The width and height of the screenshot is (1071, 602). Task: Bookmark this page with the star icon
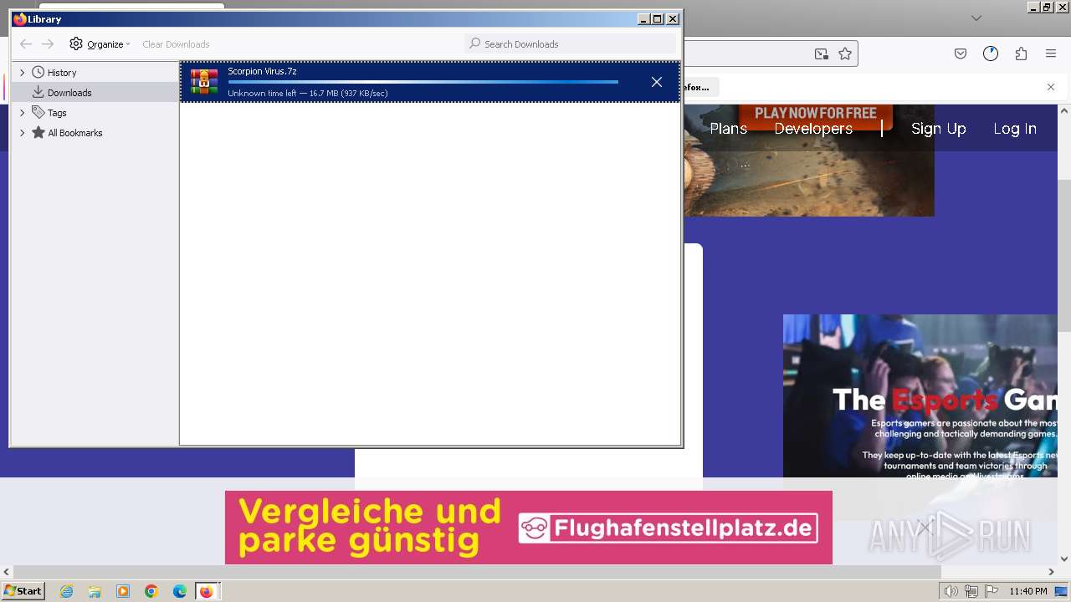click(845, 54)
